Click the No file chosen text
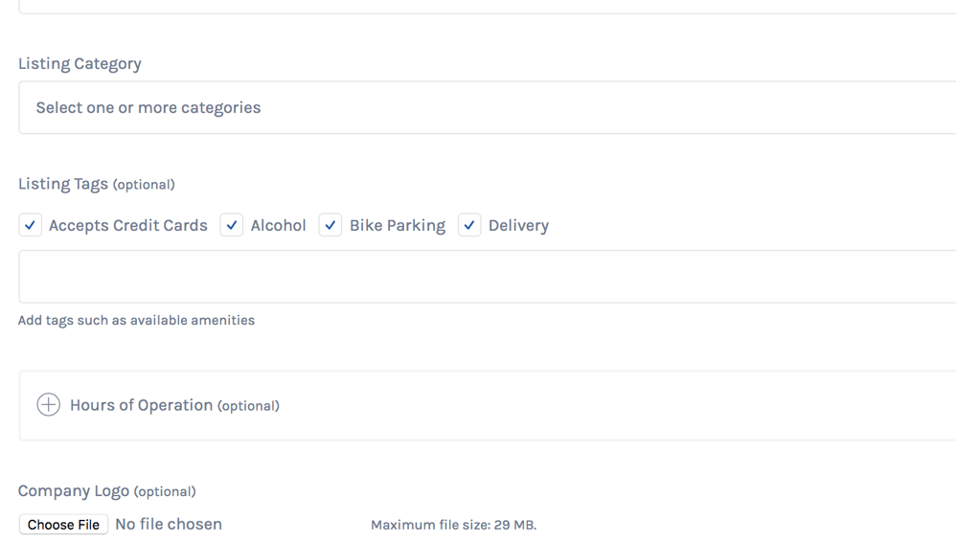This screenshot has width=956, height=541. tap(169, 524)
